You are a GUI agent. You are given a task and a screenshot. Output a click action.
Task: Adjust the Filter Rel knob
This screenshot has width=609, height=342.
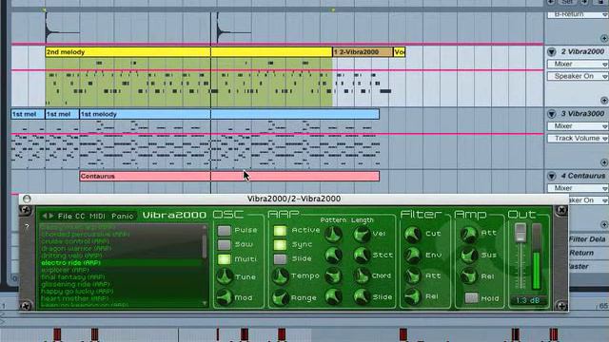pos(412,296)
